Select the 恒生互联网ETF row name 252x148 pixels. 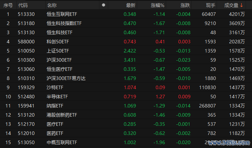point(62,14)
